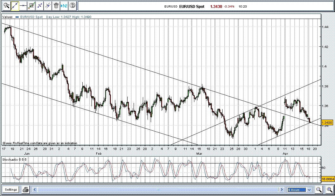Click the EUR/USD Spot legend label

(31, 17)
